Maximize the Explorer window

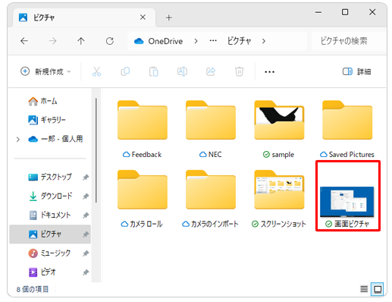[x=345, y=12]
